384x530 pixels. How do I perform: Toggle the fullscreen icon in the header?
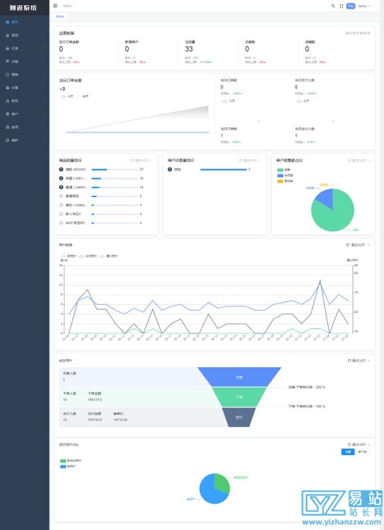tap(341, 6)
